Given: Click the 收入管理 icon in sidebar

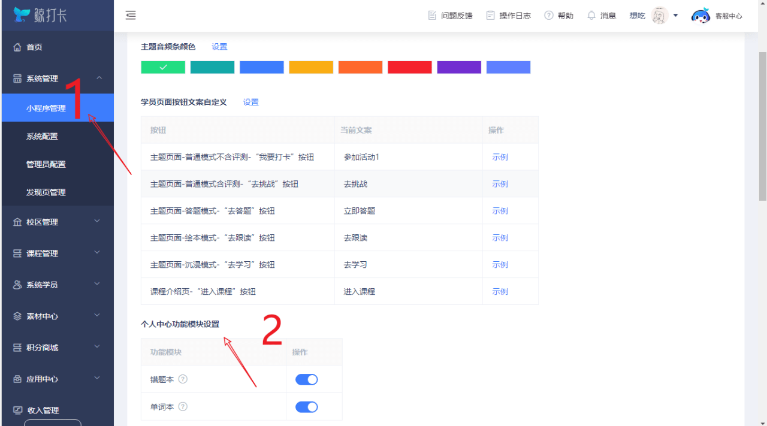Looking at the screenshot, I should coord(17,410).
